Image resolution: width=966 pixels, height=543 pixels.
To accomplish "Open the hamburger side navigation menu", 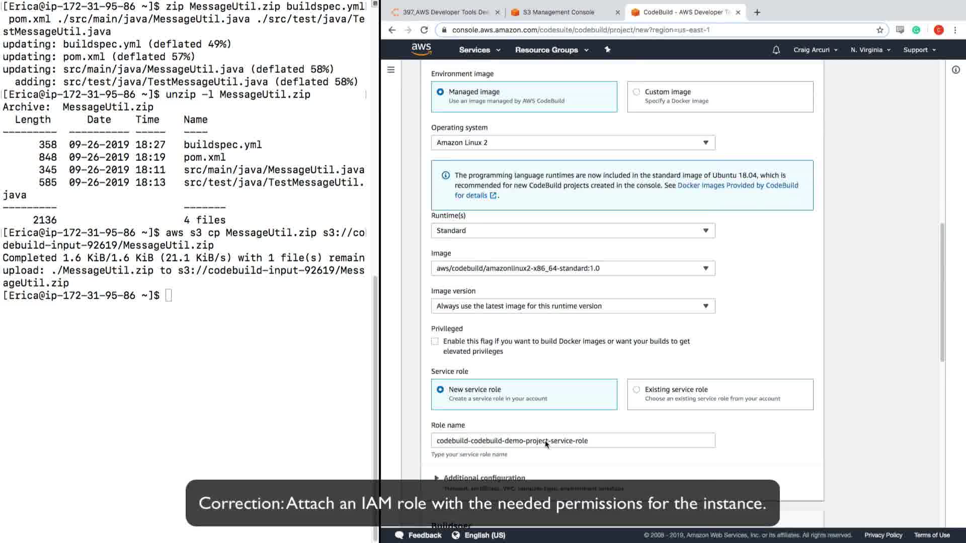I will pyautogui.click(x=391, y=70).
